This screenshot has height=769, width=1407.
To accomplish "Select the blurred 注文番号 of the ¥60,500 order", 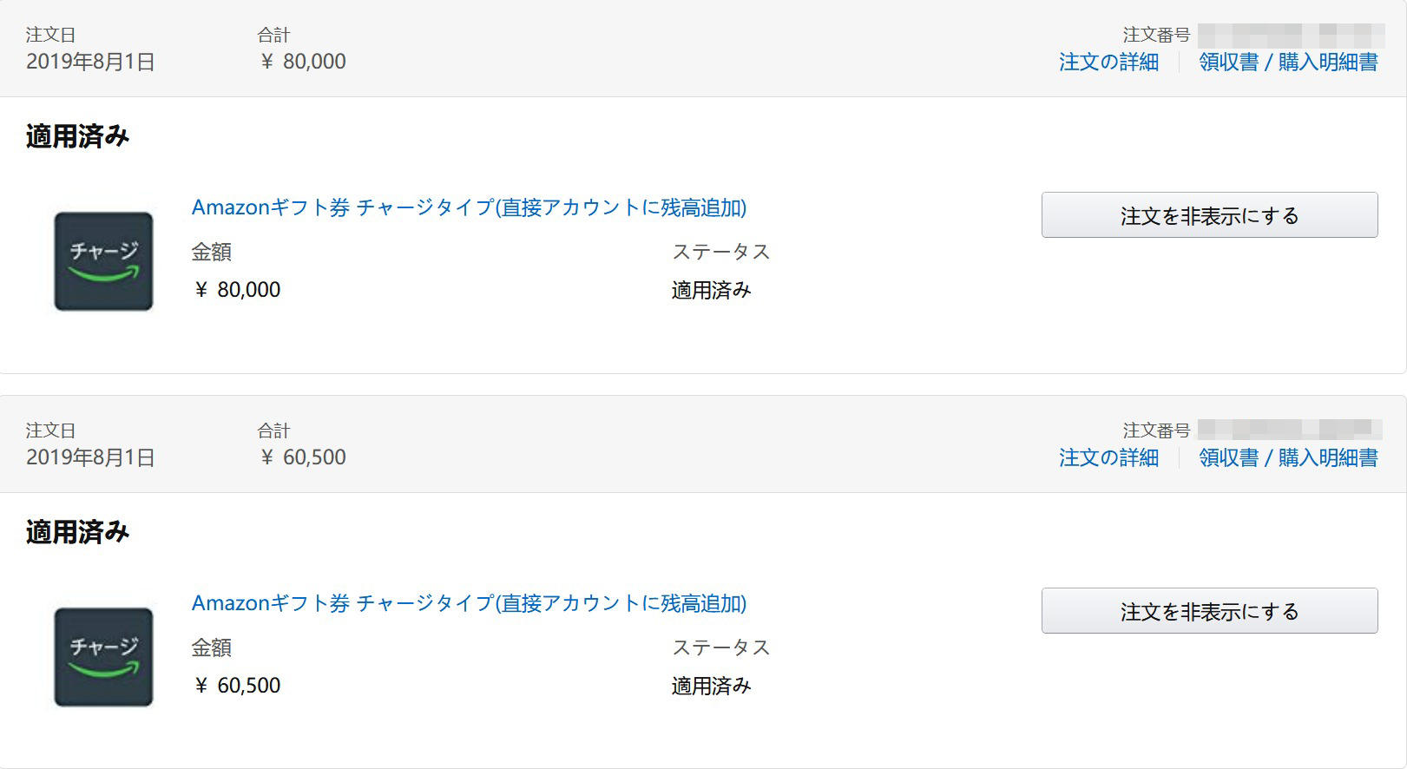I will coord(1290,429).
